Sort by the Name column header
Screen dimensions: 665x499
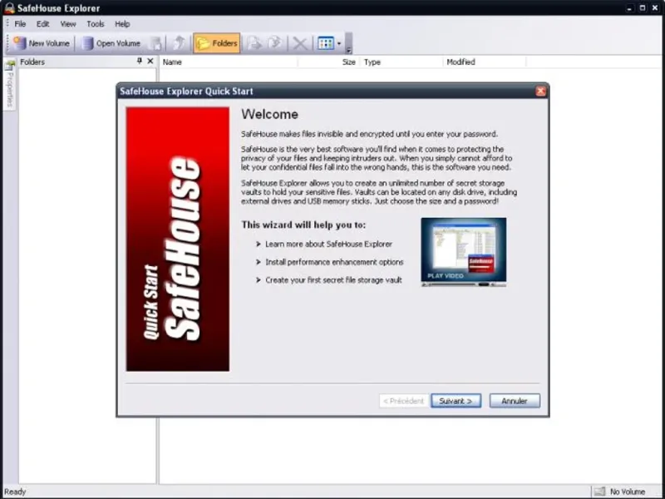click(x=229, y=62)
